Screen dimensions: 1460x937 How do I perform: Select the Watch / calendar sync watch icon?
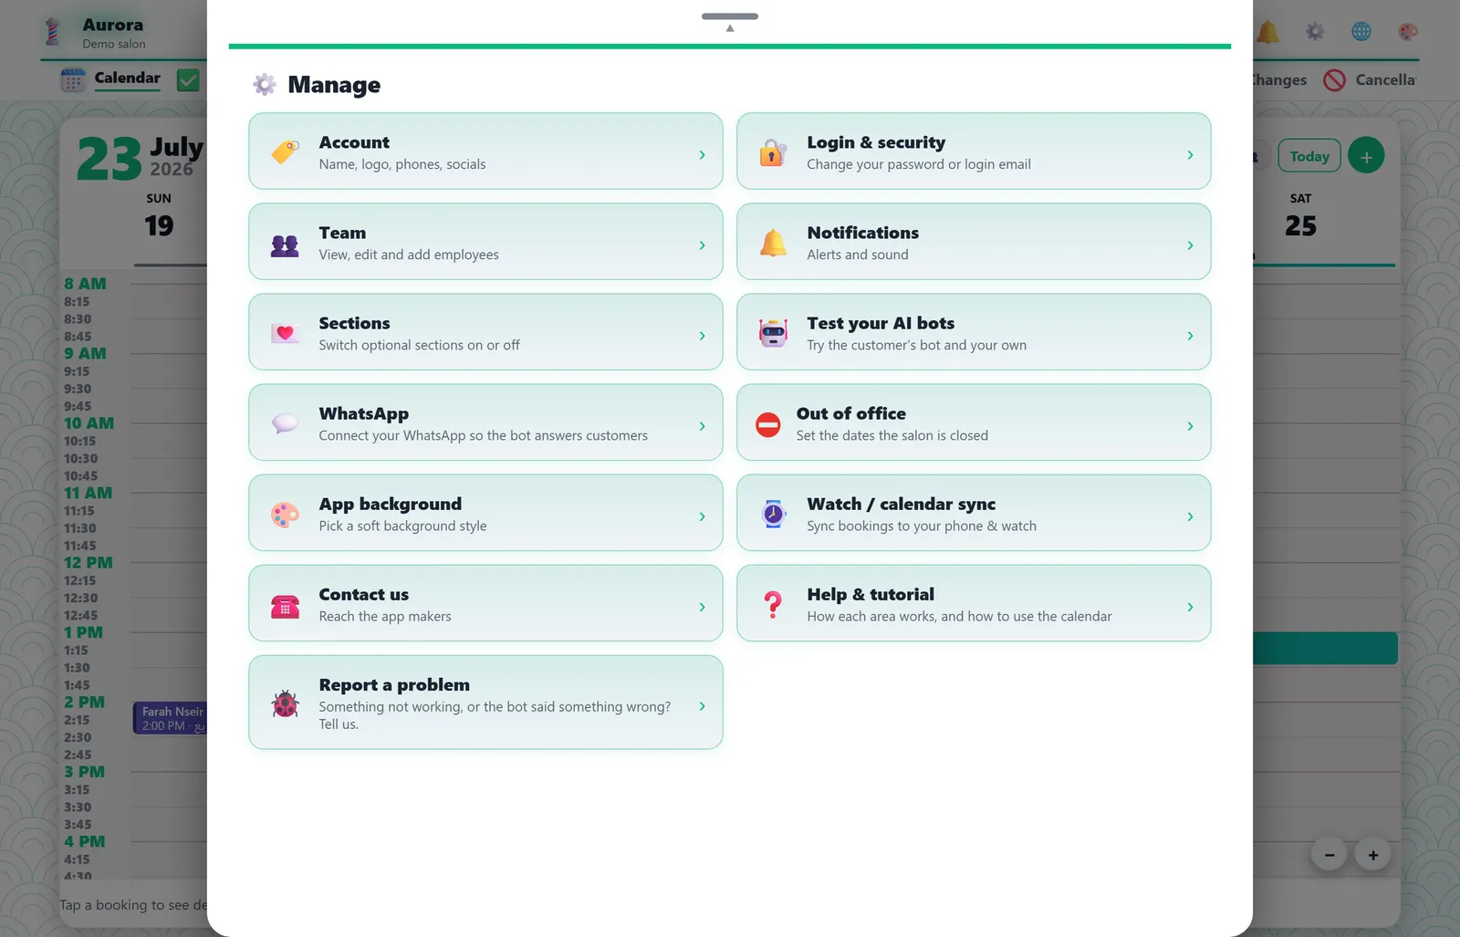773,514
